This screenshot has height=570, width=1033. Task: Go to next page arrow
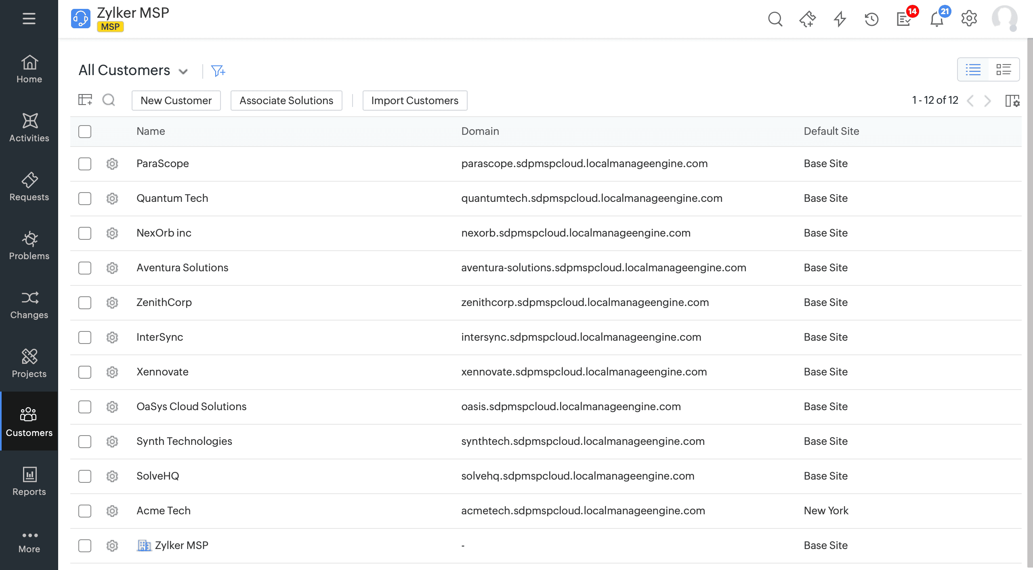tap(988, 101)
